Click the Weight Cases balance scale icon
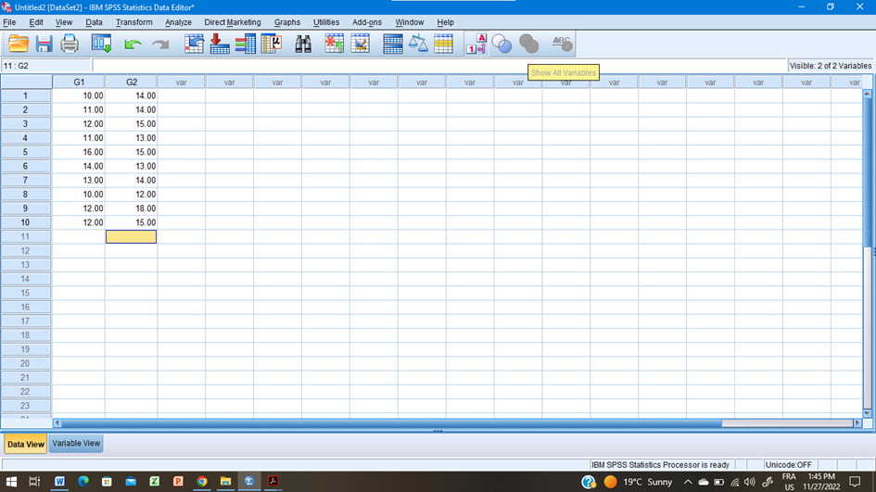The height and width of the screenshot is (492, 876). point(419,44)
